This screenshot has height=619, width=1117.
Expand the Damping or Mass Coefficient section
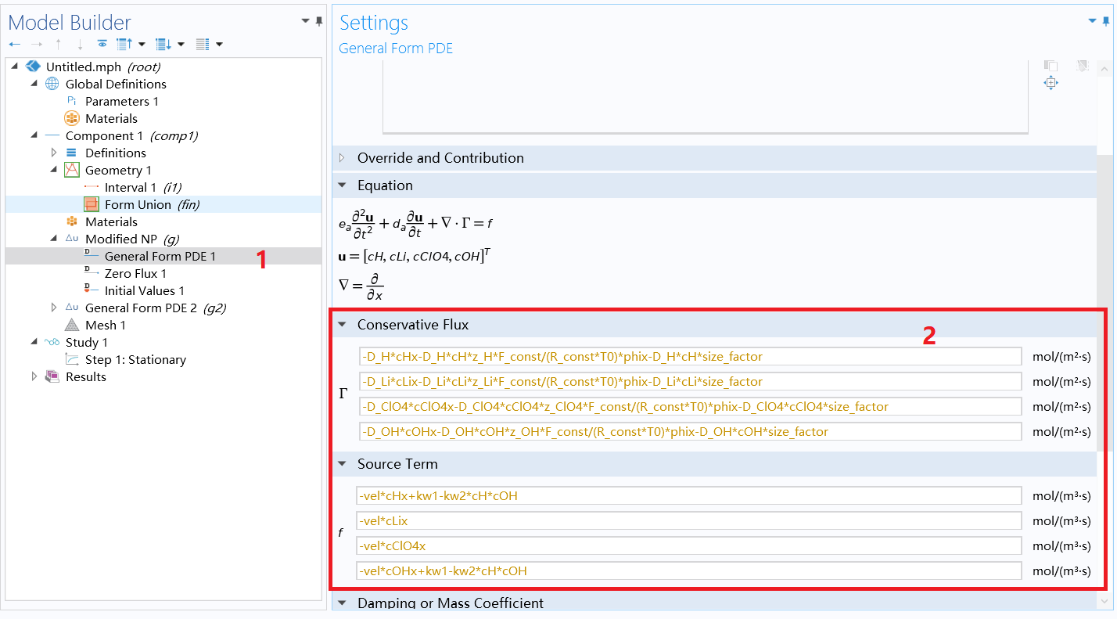343,603
